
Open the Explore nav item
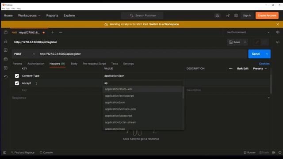(x=69, y=15)
